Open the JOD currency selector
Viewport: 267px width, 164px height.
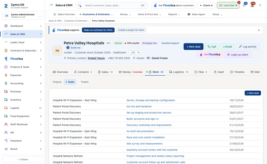click(x=134, y=52)
